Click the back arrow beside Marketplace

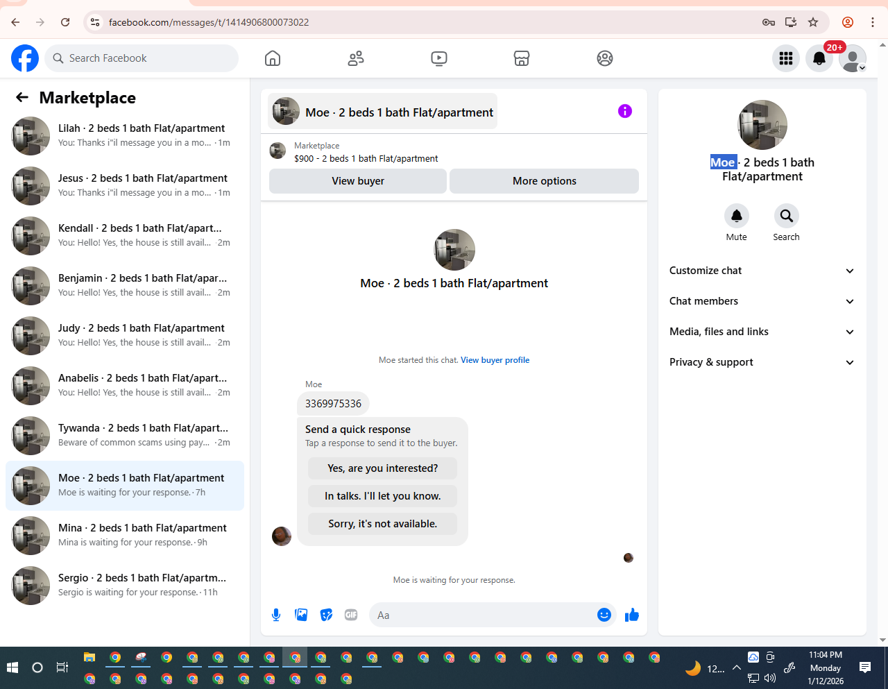tap(22, 98)
